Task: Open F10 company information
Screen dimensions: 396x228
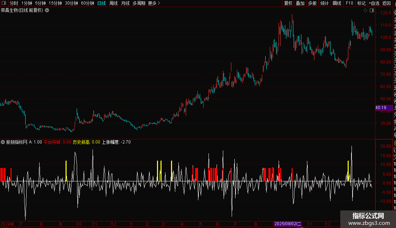Action: (x=349, y=3)
